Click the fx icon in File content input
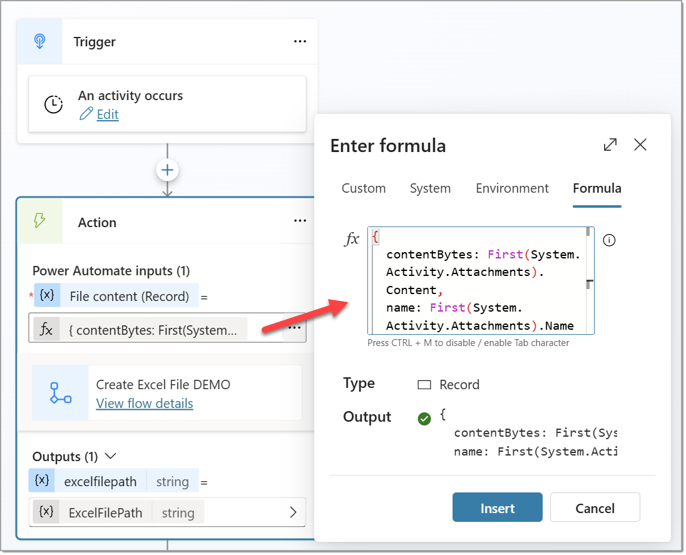686x555 pixels. point(46,330)
